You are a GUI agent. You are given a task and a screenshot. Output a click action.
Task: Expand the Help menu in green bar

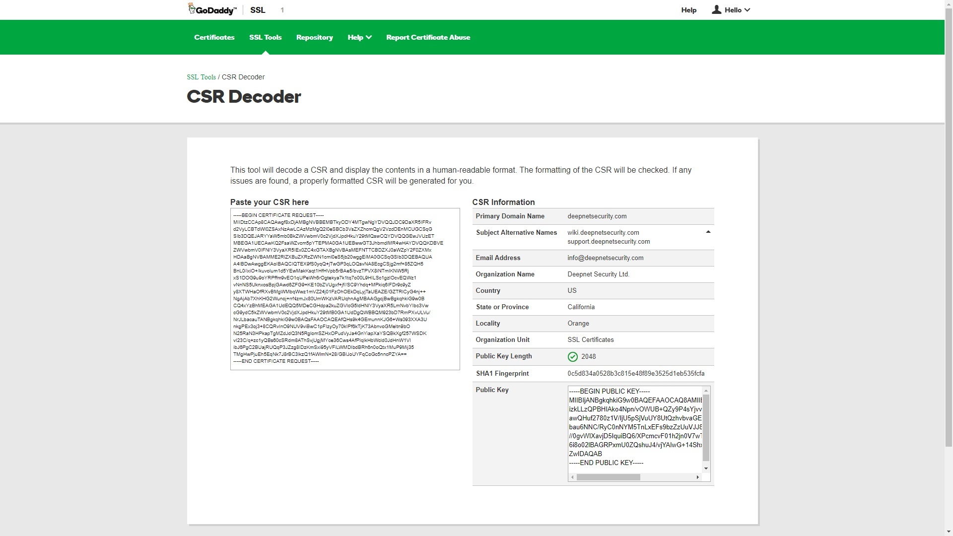click(359, 37)
